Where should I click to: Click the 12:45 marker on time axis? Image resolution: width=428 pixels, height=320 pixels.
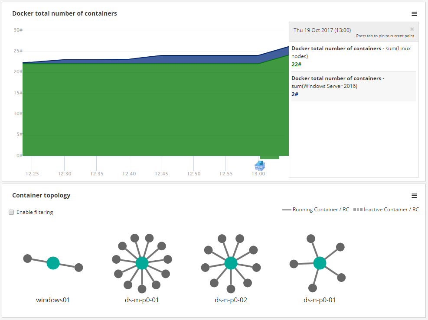[161, 174]
